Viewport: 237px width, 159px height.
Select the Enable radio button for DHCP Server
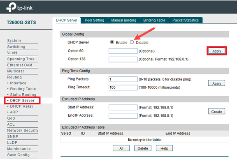(x=112, y=42)
